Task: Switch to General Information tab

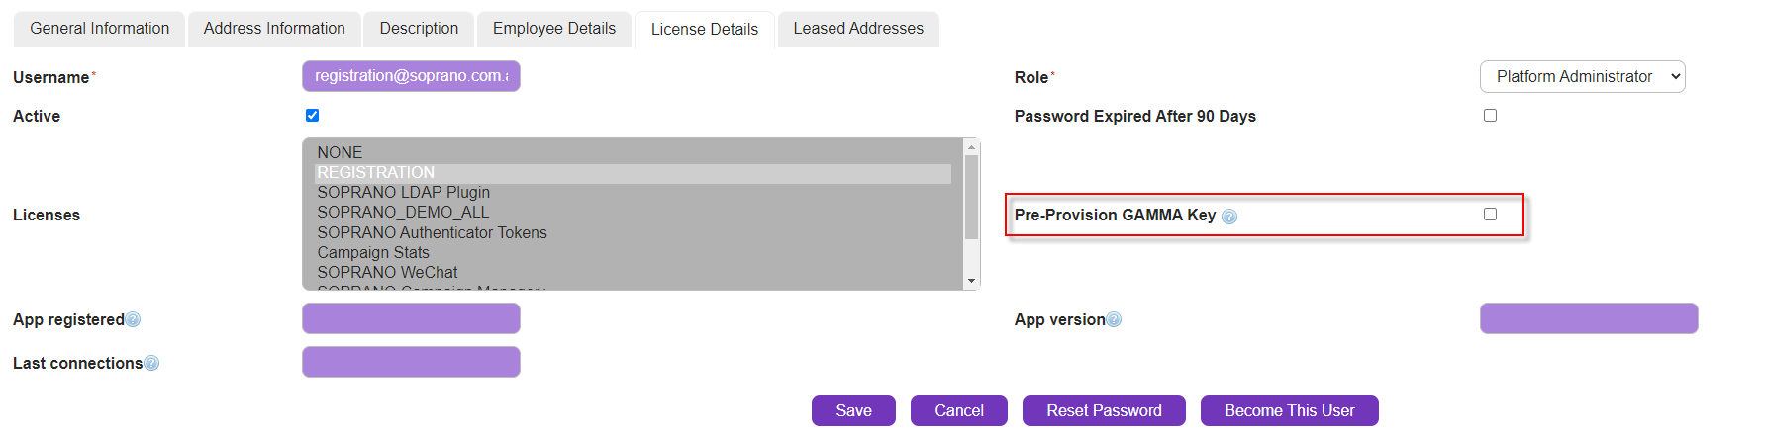Action: pyautogui.click(x=99, y=29)
